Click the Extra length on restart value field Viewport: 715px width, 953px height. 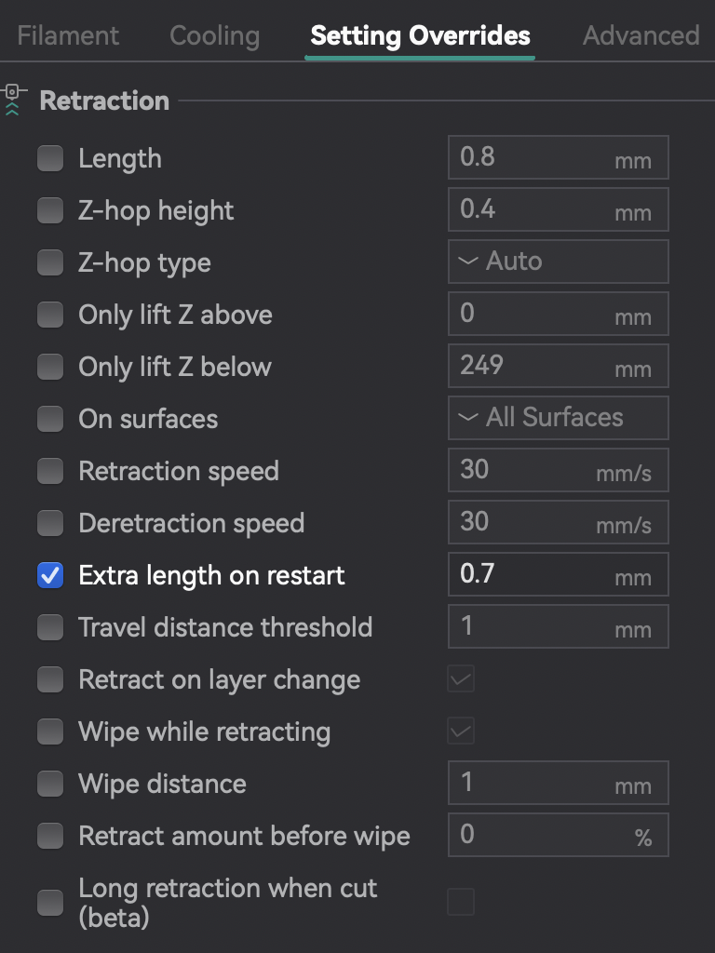coord(559,573)
